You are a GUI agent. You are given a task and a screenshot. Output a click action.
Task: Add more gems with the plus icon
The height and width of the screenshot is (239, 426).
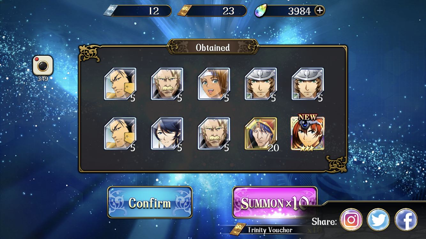[319, 11]
